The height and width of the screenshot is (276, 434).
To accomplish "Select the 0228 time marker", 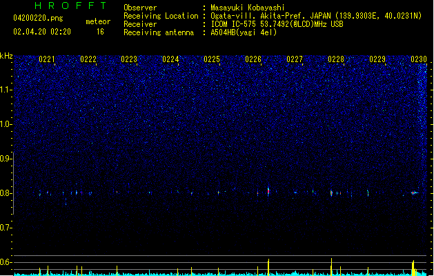I will pos(336,59).
